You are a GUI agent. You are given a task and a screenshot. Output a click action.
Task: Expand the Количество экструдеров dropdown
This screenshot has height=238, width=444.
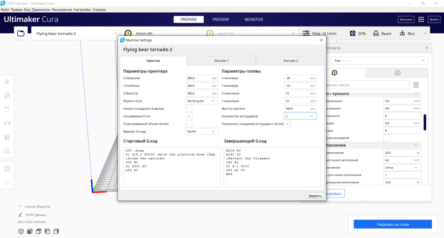pyautogui.click(x=300, y=116)
